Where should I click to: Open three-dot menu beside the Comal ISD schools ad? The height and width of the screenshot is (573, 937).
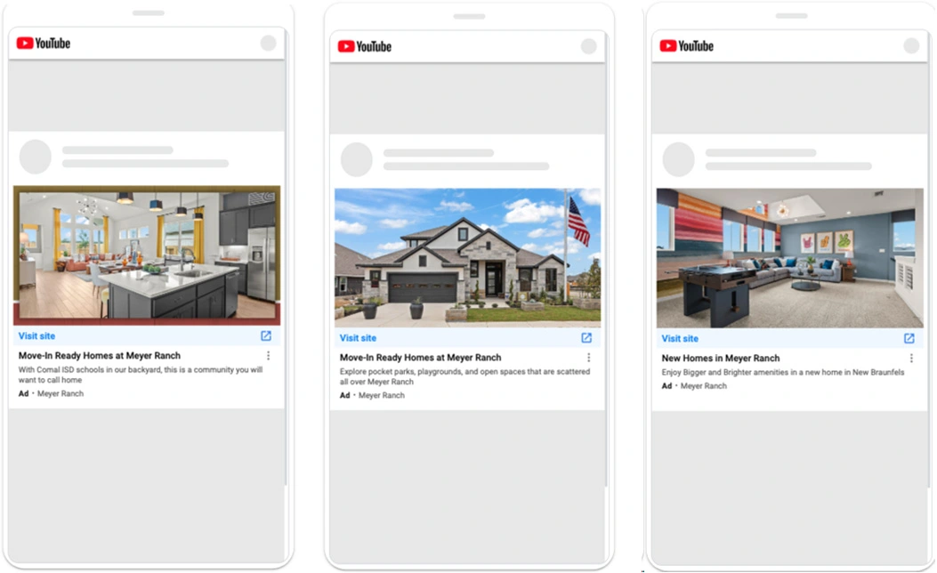point(269,356)
